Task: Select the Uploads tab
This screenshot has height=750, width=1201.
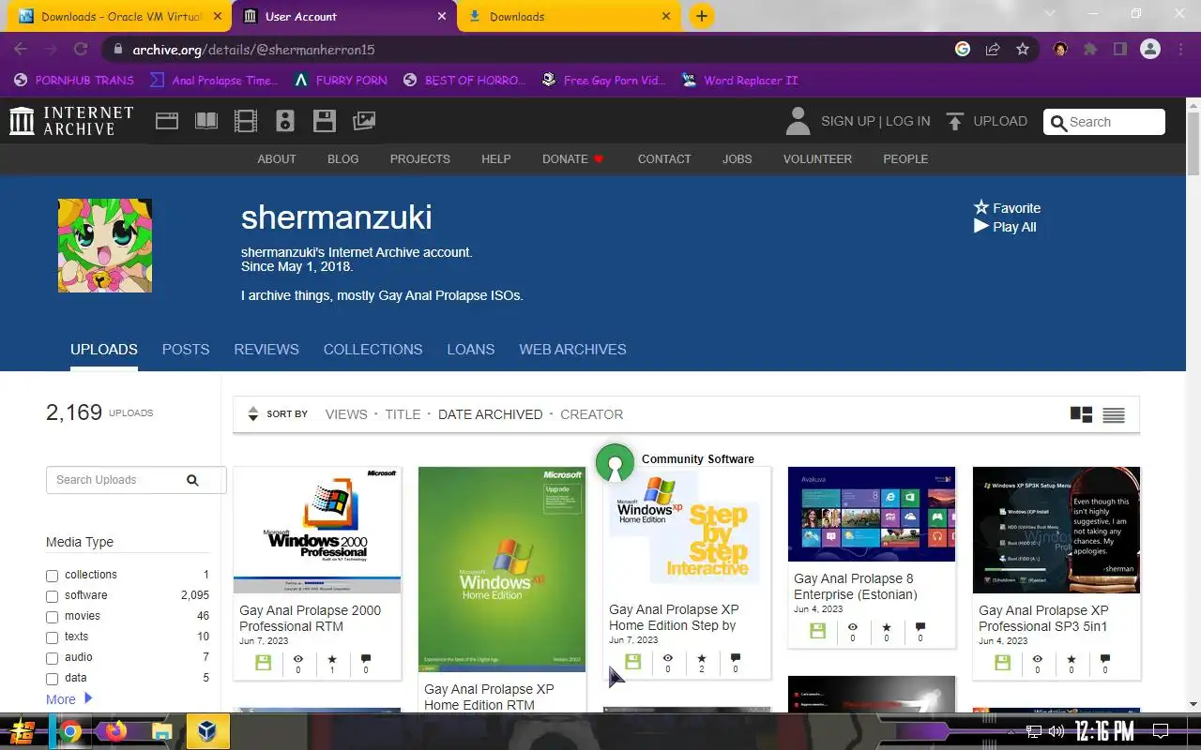Action: coord(104,349)
